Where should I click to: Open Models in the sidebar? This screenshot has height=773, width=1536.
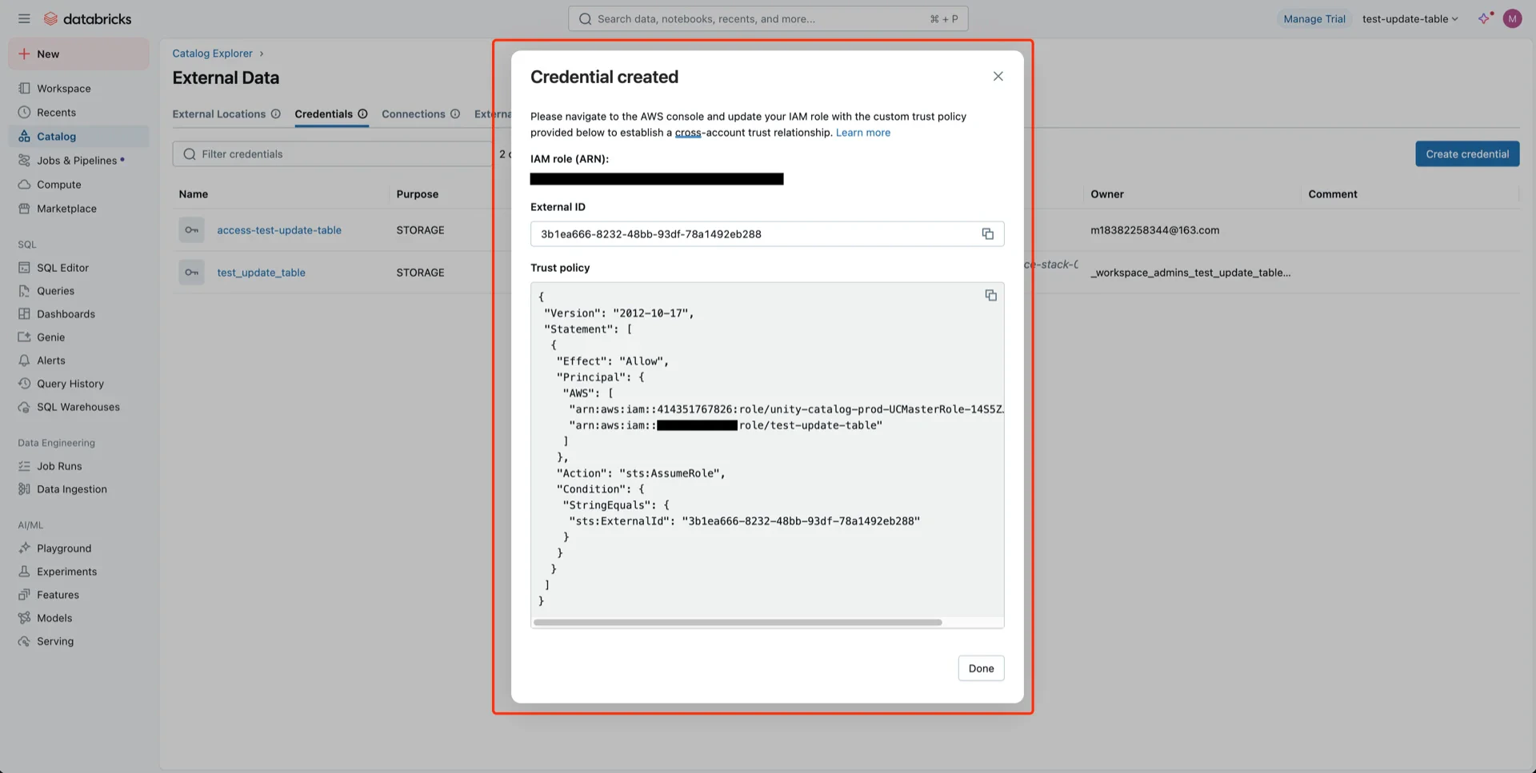click(x=78, y=618)
